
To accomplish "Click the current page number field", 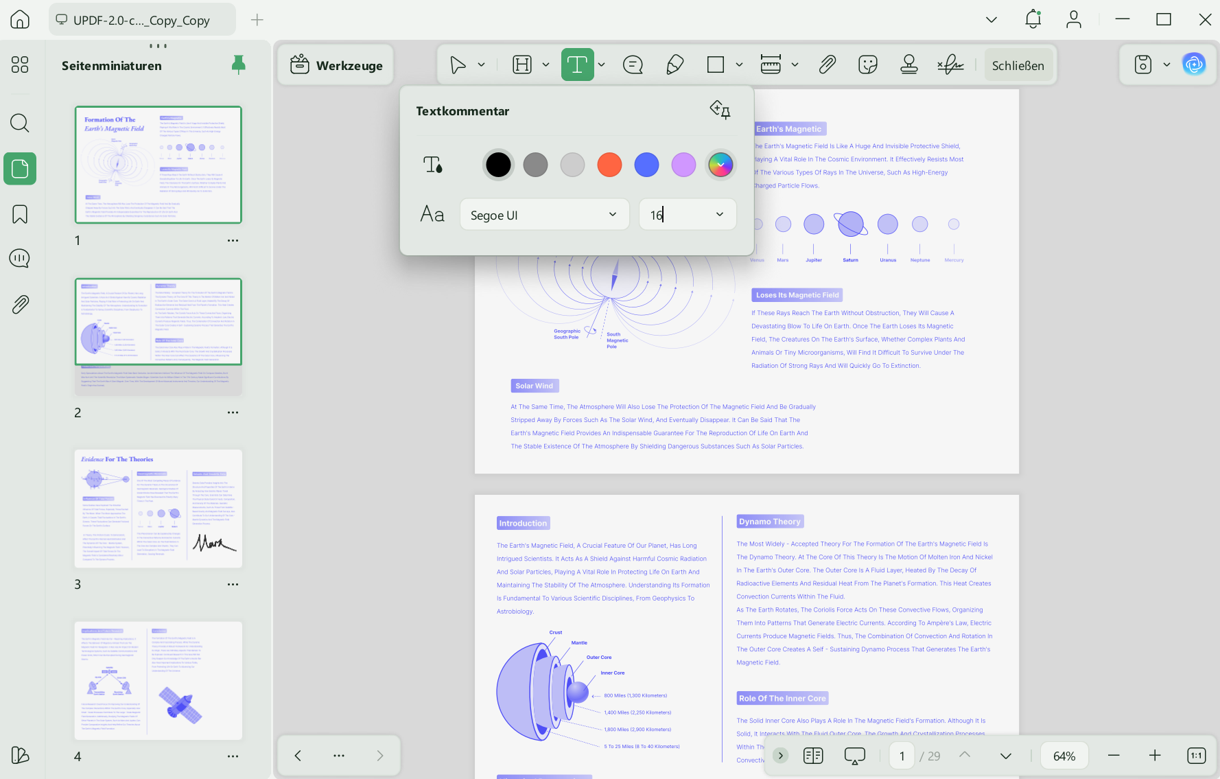I will [902, 756].
